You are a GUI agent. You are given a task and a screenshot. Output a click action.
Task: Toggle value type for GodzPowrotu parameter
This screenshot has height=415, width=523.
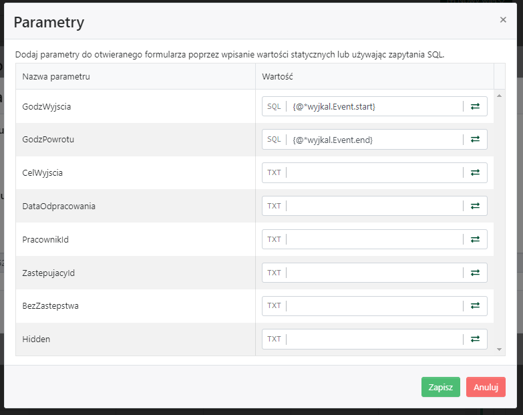(x=475, y=140)
